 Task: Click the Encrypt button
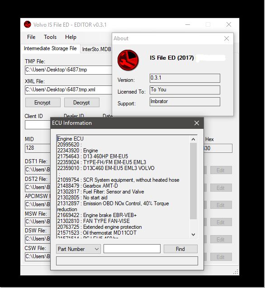click(x=43, y=103)
